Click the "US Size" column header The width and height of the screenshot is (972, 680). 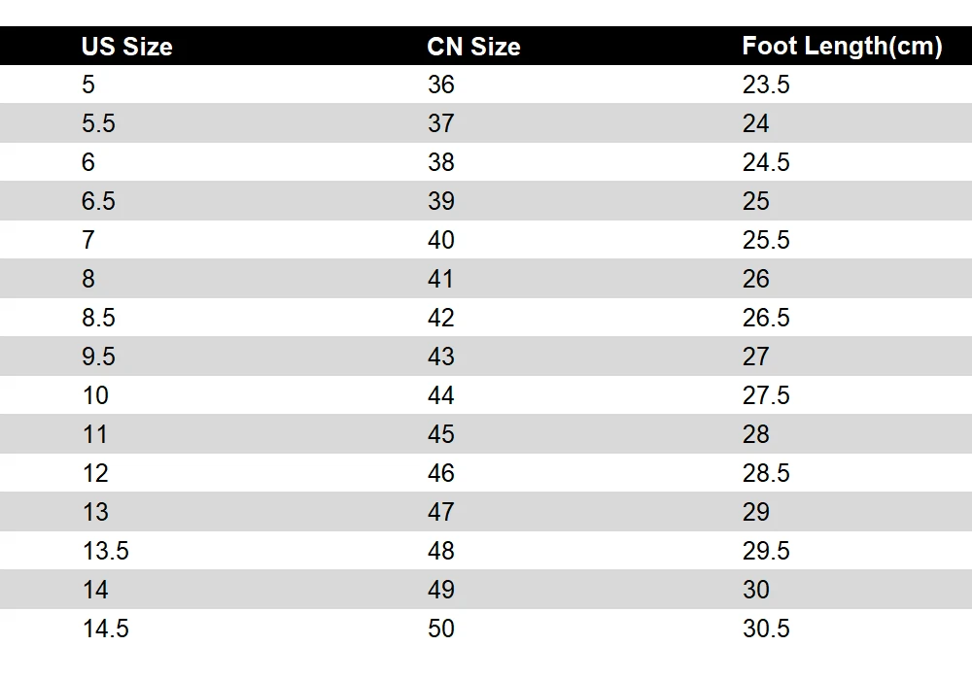tap(126, 47)
